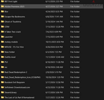
Task: Select the It Takes Two crack name
Action: point(13,32)
